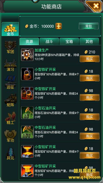This screenshot has height=183, width=103.
Task: Switch to the 其他 tab
Action: point(89,42)
